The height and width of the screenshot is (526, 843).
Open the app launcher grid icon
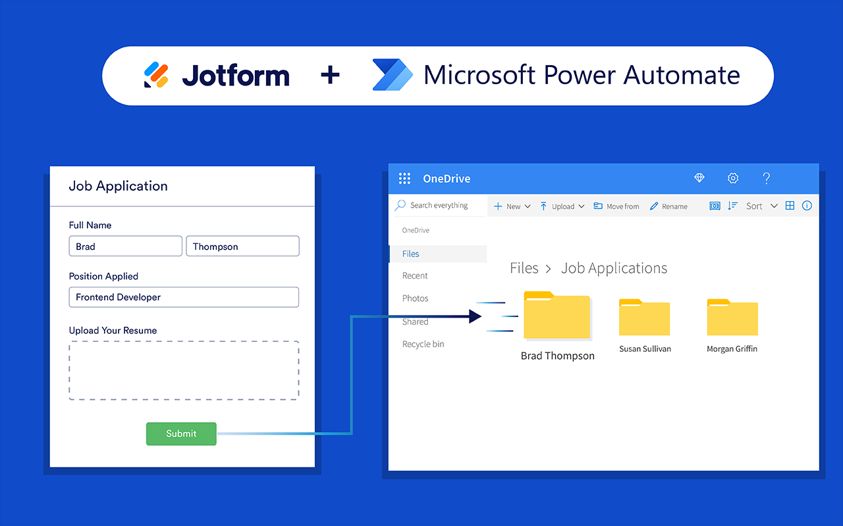tap(404, 178)
